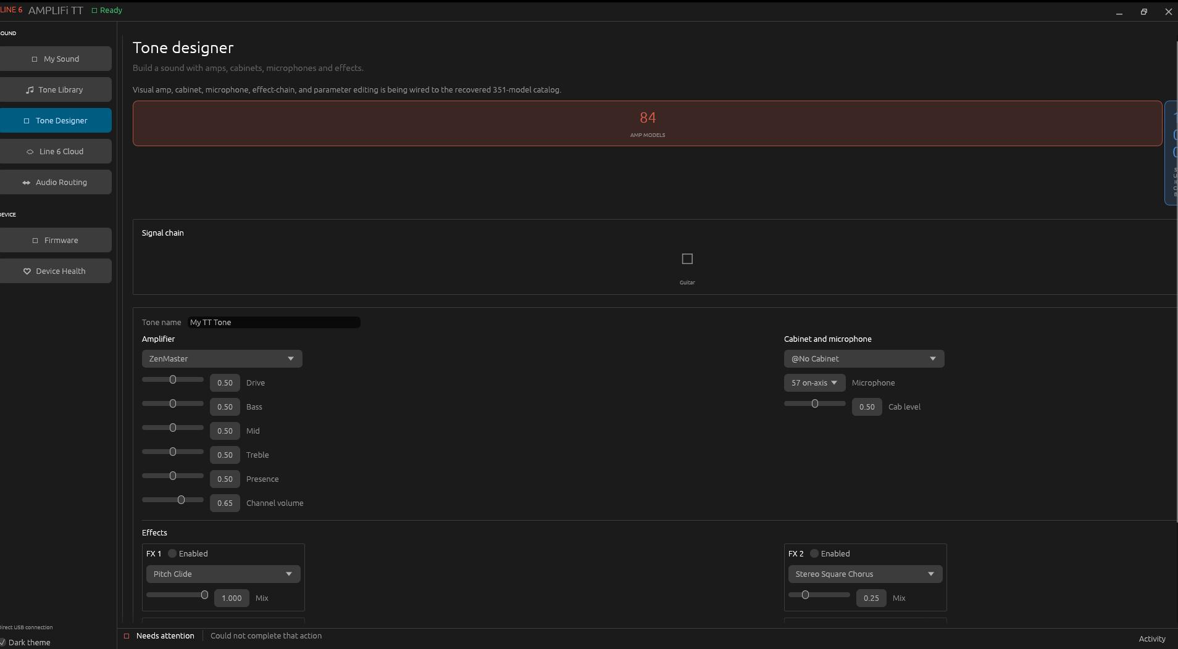This screenshot has width=1178, height=649.
Task: Click the Tone designer heading
Action: pos(183,48)
